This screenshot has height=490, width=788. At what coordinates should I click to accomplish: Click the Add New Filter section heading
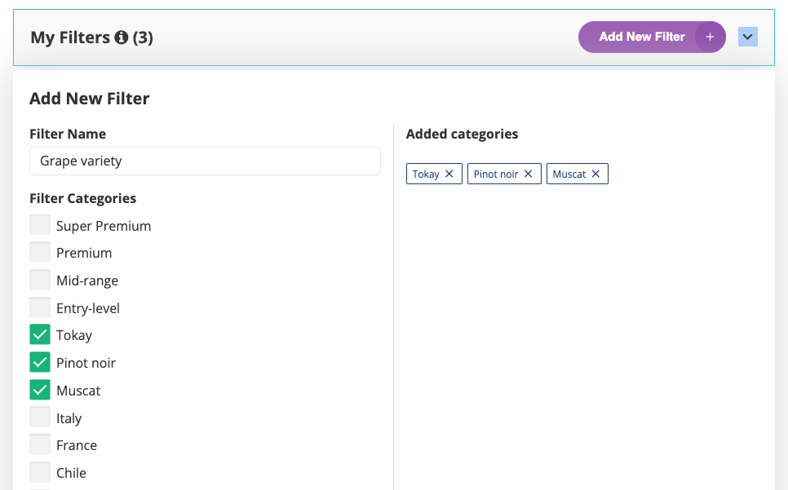90,99
